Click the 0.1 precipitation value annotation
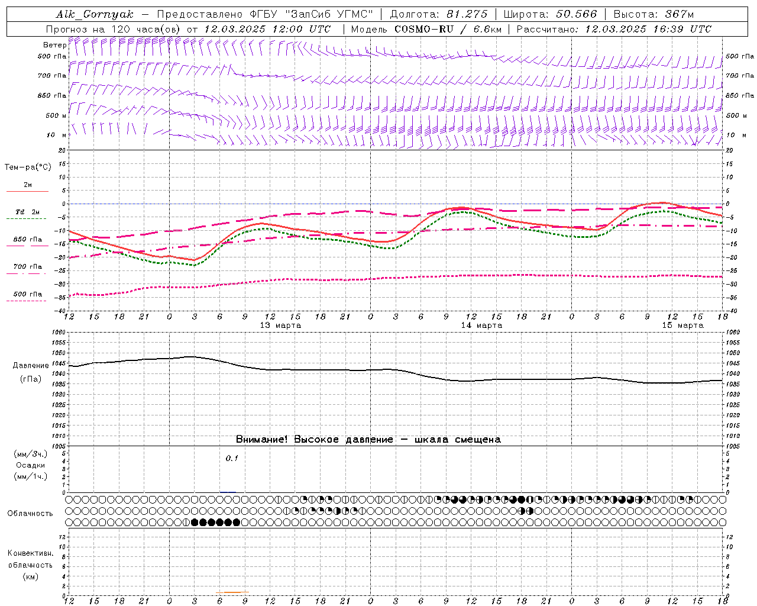 point(232,458)
